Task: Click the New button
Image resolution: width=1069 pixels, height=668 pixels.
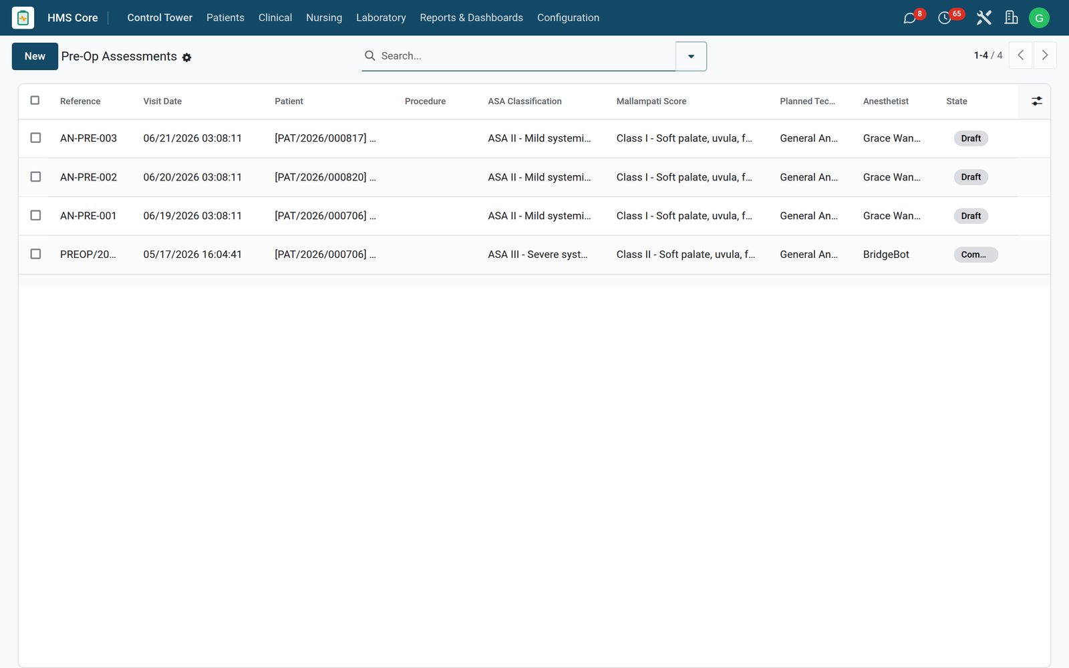Action: pyautogui.click(x=35, y=56)
